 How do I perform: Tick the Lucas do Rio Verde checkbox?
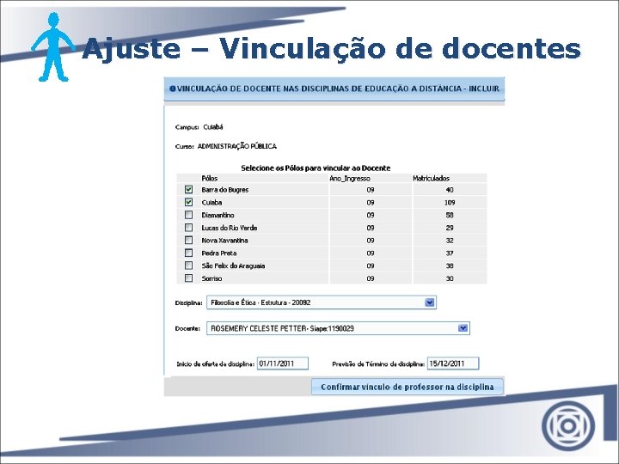click(188, 228)
